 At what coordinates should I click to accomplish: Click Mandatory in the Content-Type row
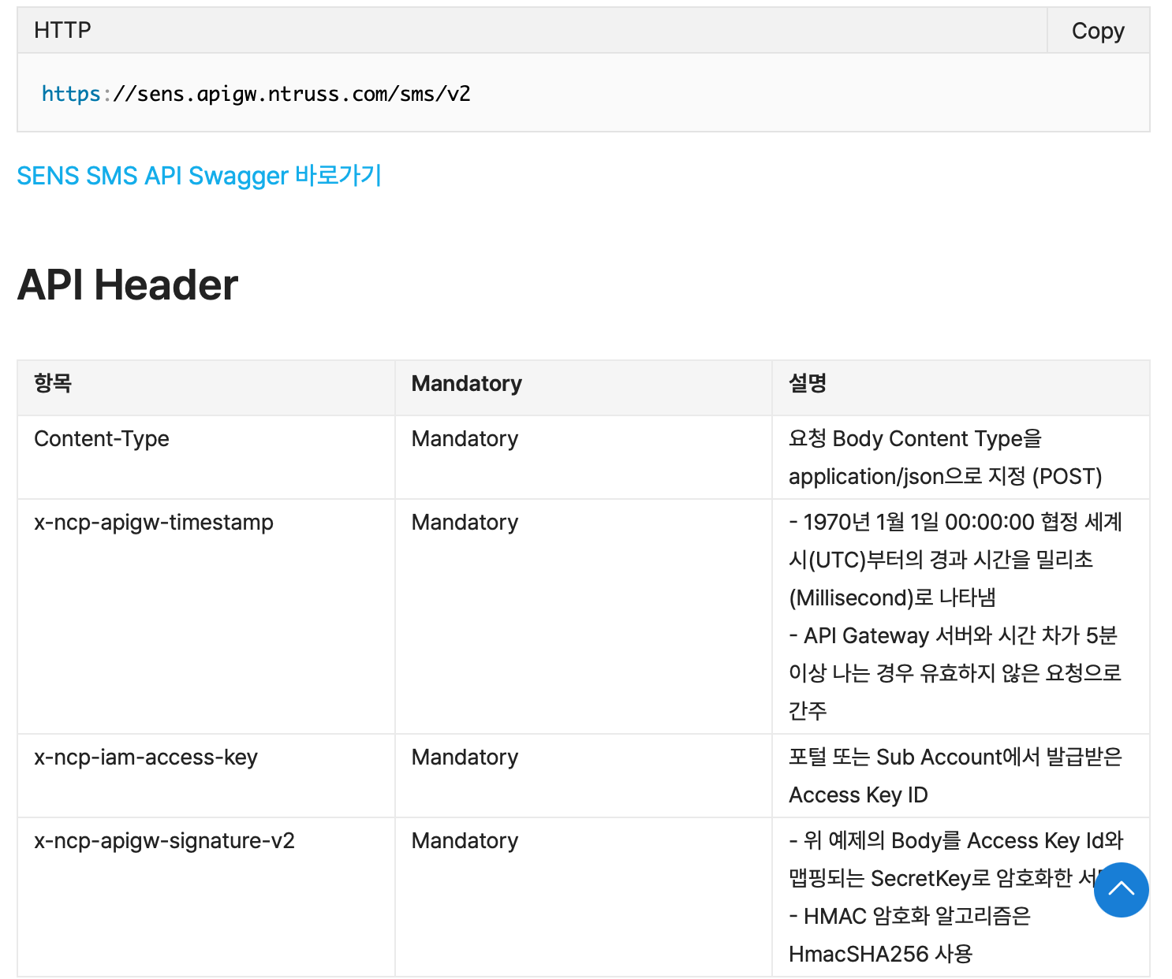465,439
